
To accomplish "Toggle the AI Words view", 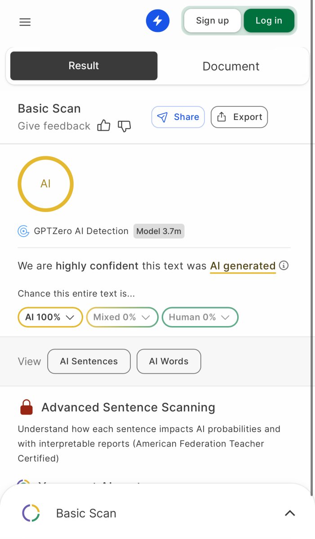I will pos(169,362).
